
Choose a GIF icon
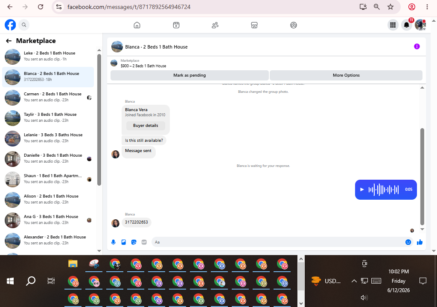click(x=144, y=242)
